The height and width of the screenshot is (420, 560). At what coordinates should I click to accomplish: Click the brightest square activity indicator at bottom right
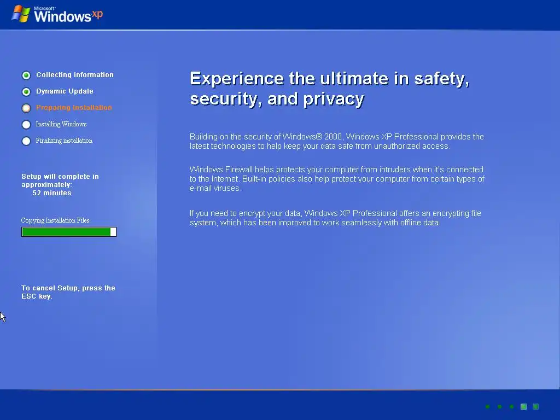click(x=523, y=406)
